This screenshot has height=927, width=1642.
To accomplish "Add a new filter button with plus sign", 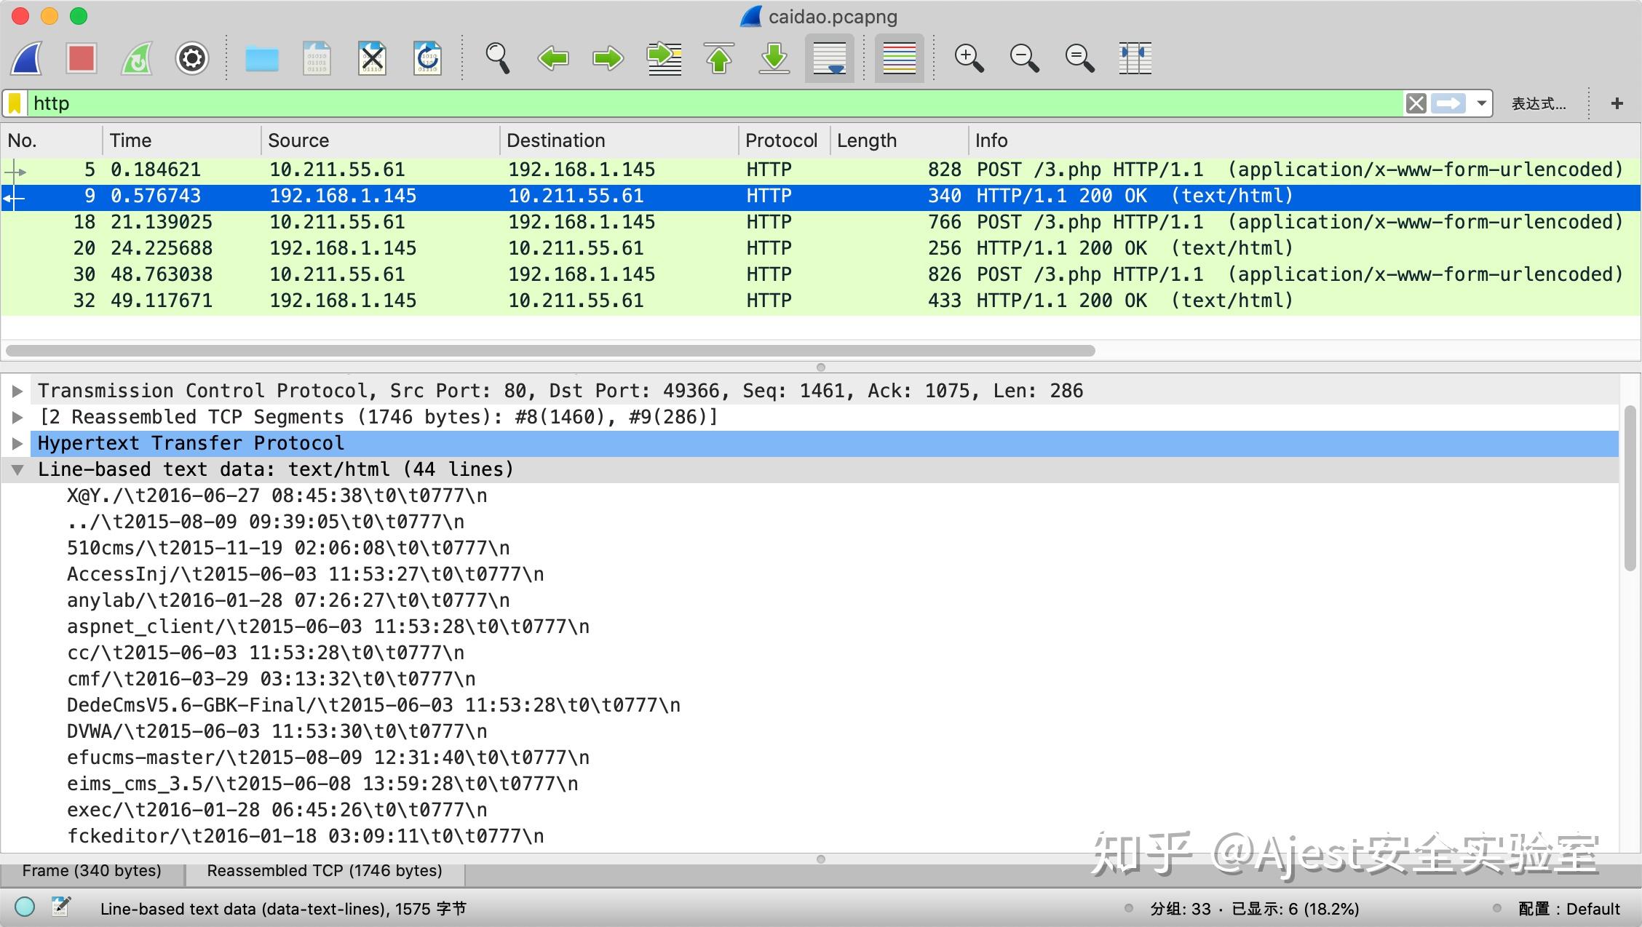I will 1617,103.
